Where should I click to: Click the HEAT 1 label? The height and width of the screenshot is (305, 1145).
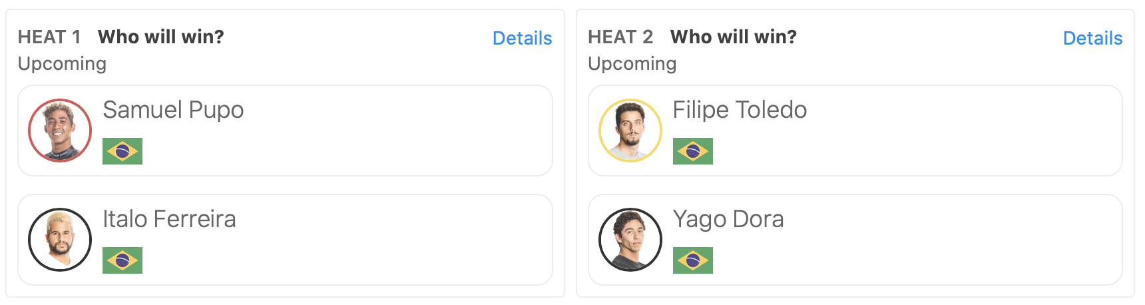tap(49, 37)
